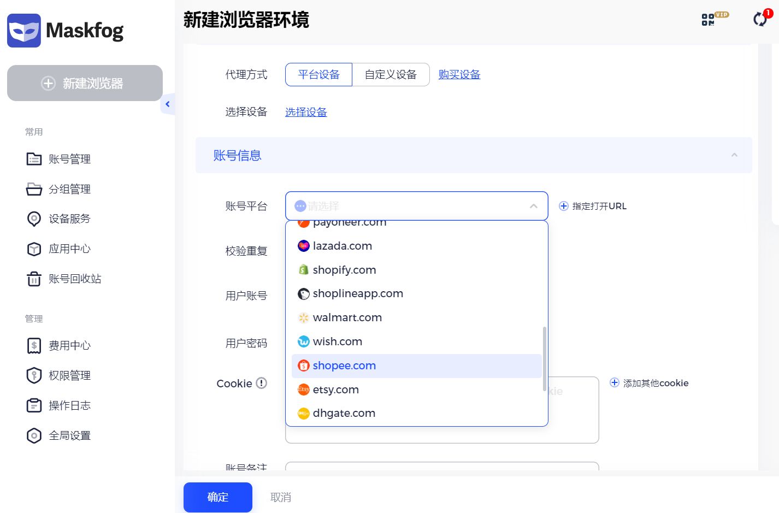Click 指定打开URL plus option
This screenshot has height=513, width=779.
tap(593, 206)
